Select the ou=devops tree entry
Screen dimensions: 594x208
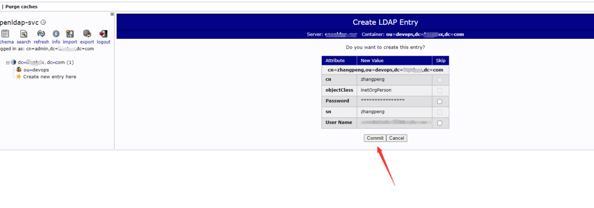(x=36, y=70)
